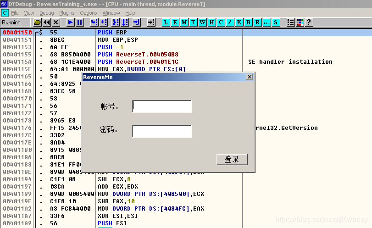Click MOV DWORD PTR DS:[408500],ECX instruction
Screen dimensions: 372x228
(x=150, y=194)
